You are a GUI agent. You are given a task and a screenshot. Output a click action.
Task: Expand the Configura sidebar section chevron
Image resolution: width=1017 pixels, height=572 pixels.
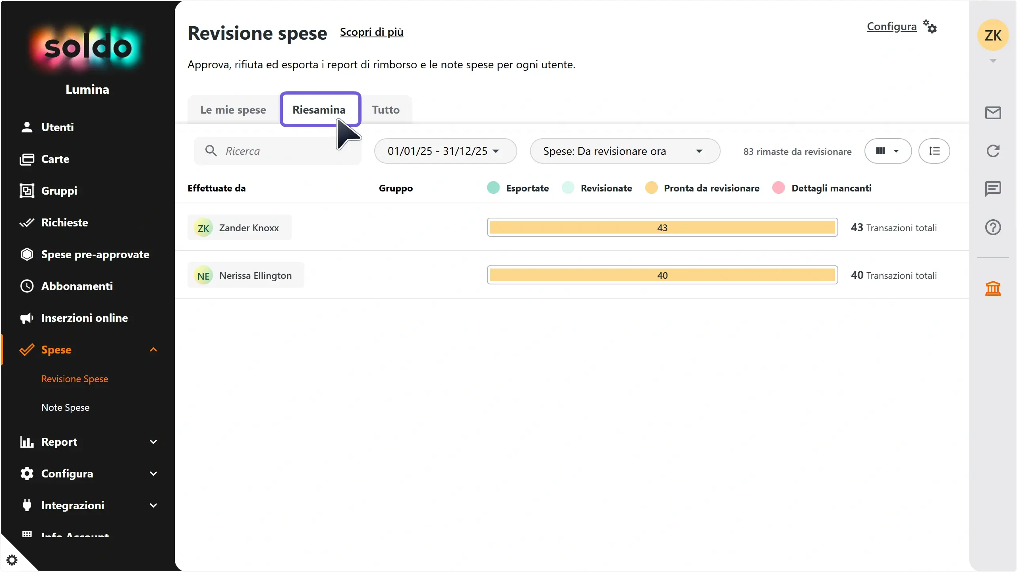153,473
